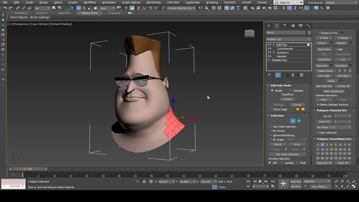The image size is (359, 202).
Task: Expand the Editable Poly stack entry
Action: [269, 60]
